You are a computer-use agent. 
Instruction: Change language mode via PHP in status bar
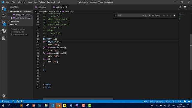point(179,101)
